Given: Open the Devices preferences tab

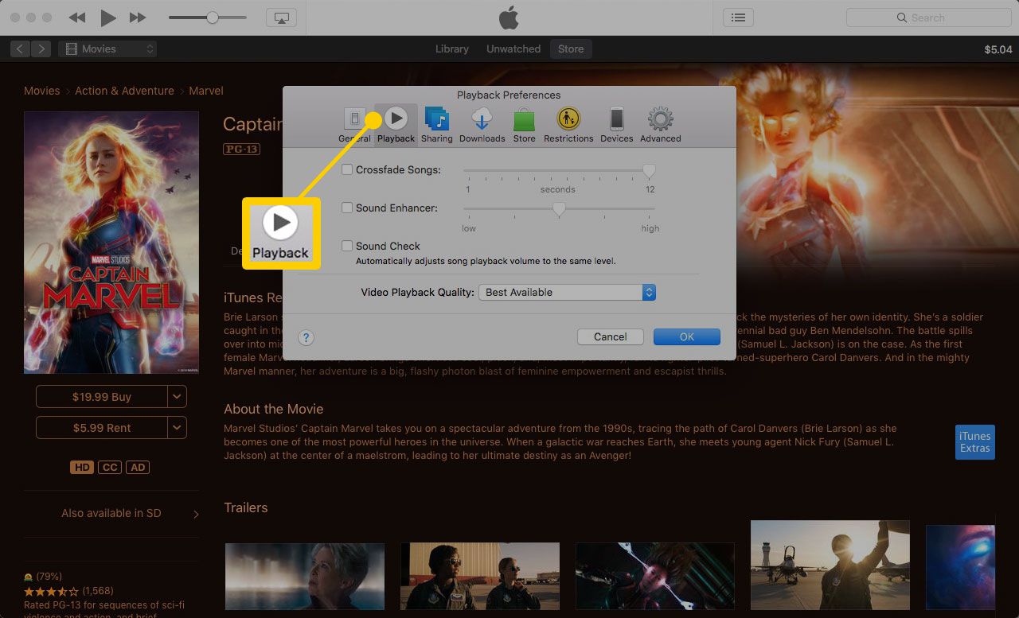Looking at the screenshot, I should [617, 125].
